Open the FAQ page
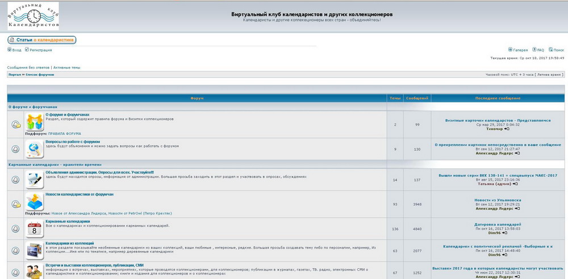568x279 pixels. coord(540,50)
